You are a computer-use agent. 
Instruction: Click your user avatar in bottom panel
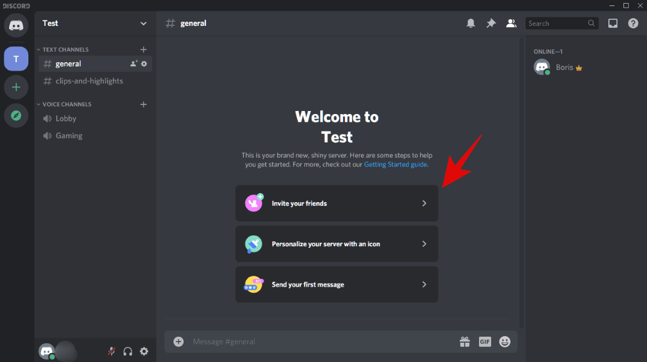tap(47, 351)
